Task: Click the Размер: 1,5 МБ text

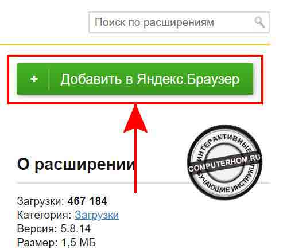Action: click(56, 242)
